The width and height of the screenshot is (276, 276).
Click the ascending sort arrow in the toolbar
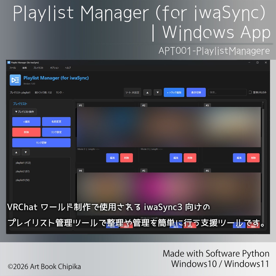click(x=147, y=92)
